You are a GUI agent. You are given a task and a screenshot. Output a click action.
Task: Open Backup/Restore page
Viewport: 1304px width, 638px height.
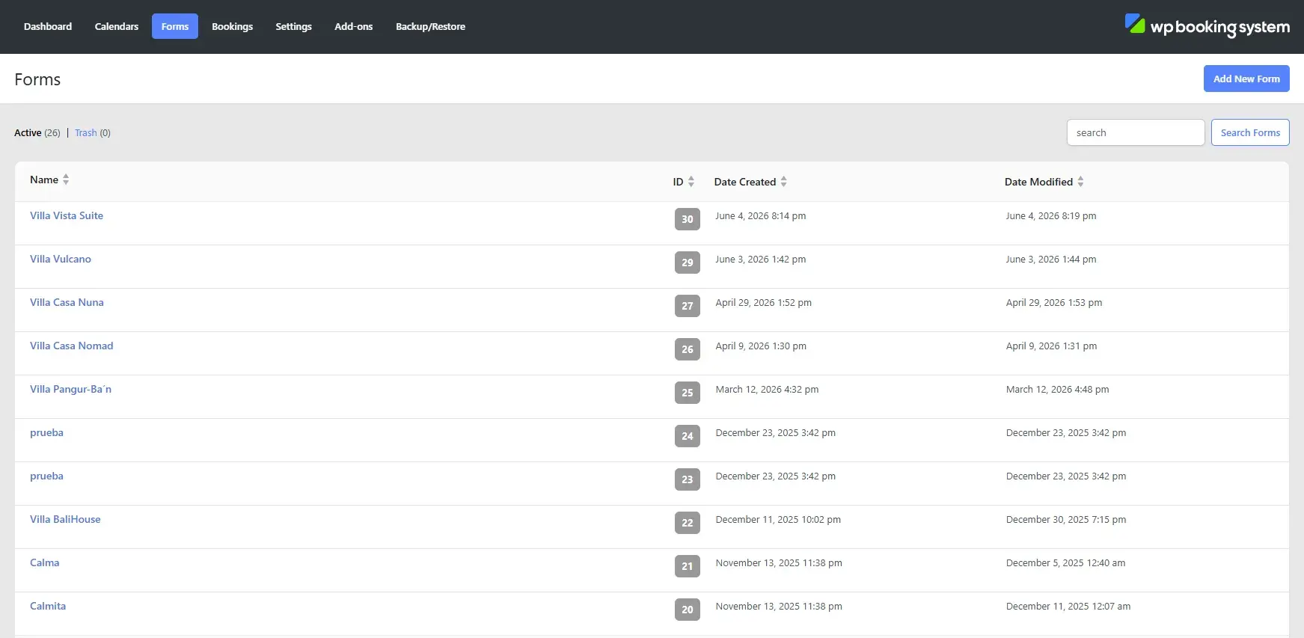pos(430,26)
